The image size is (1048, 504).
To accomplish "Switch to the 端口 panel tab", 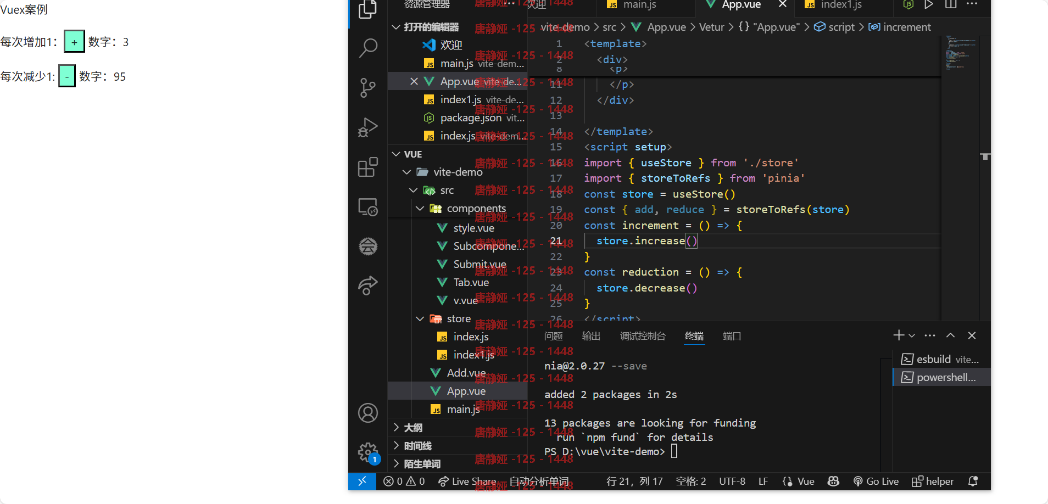I will tap(732, 336).
